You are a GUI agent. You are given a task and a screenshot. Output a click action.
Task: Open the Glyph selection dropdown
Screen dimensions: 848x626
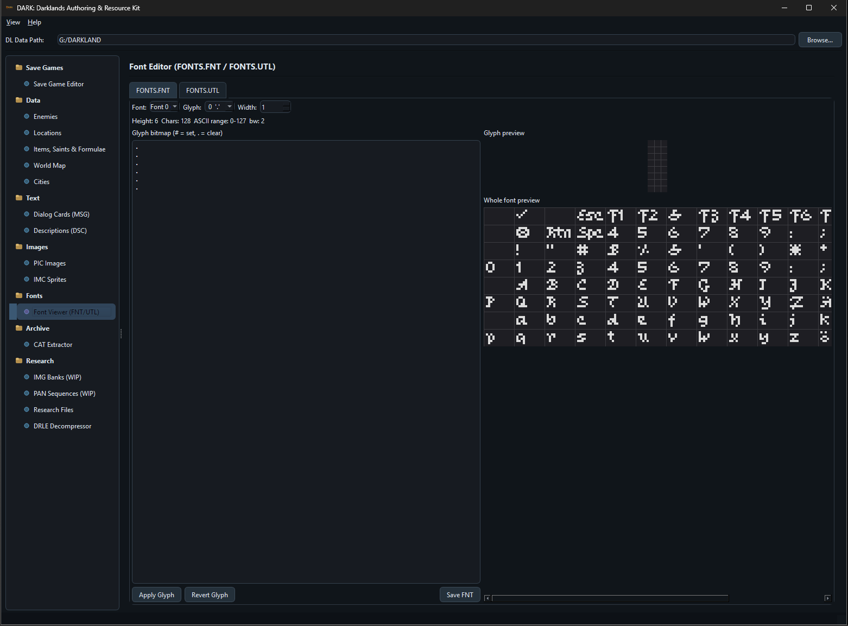[219, 107]
